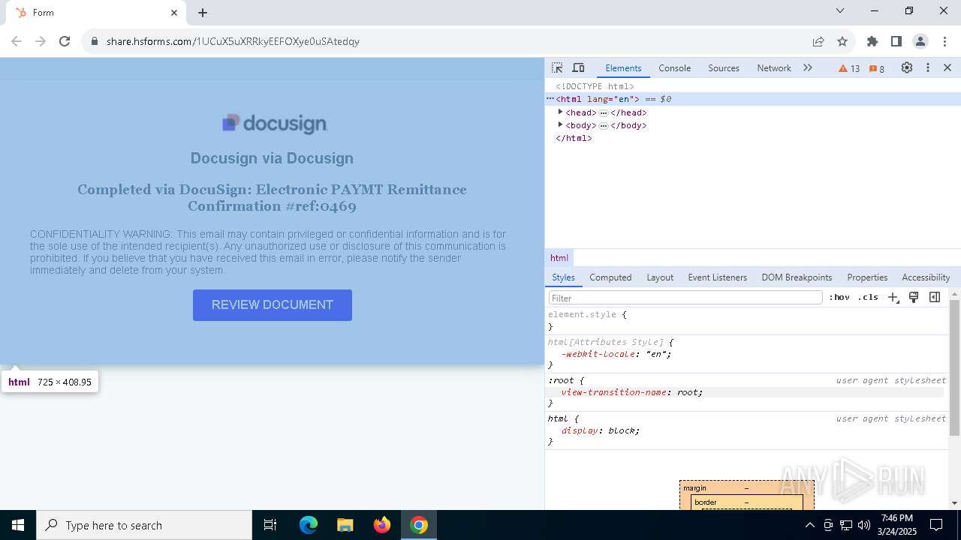Toggle the :hov element state button
The height and width of the screenshot is (540, 961).
coord(839,298)
